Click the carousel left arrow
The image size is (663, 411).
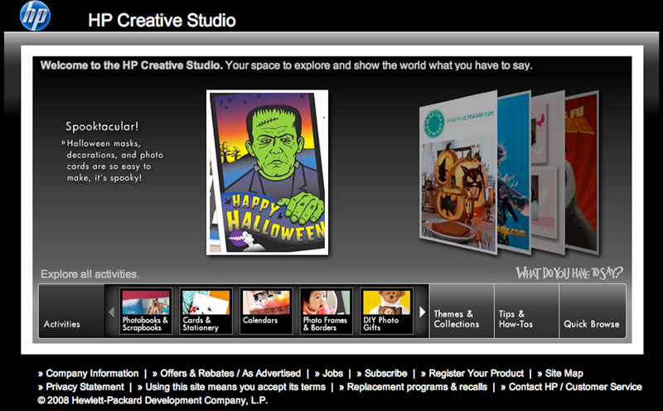coord(112,312)
